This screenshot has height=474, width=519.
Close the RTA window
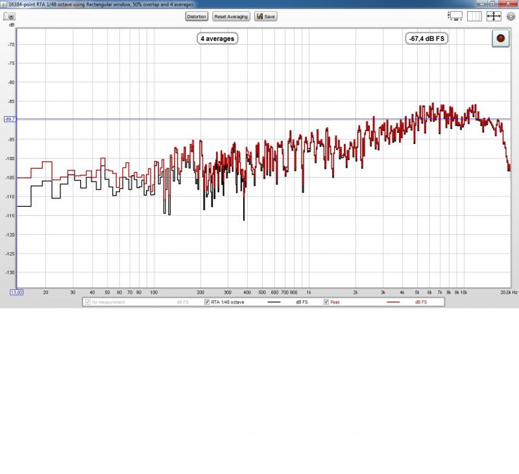(509, 3)
